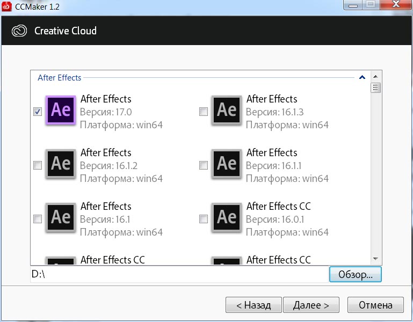Check the After Effects CC 16.0.1 checkbox
Screen dimensions: 413x322
coord(204,219)
